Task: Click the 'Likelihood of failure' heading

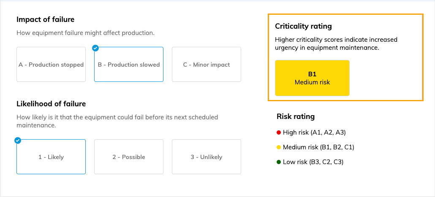Action: coord(51,104)
